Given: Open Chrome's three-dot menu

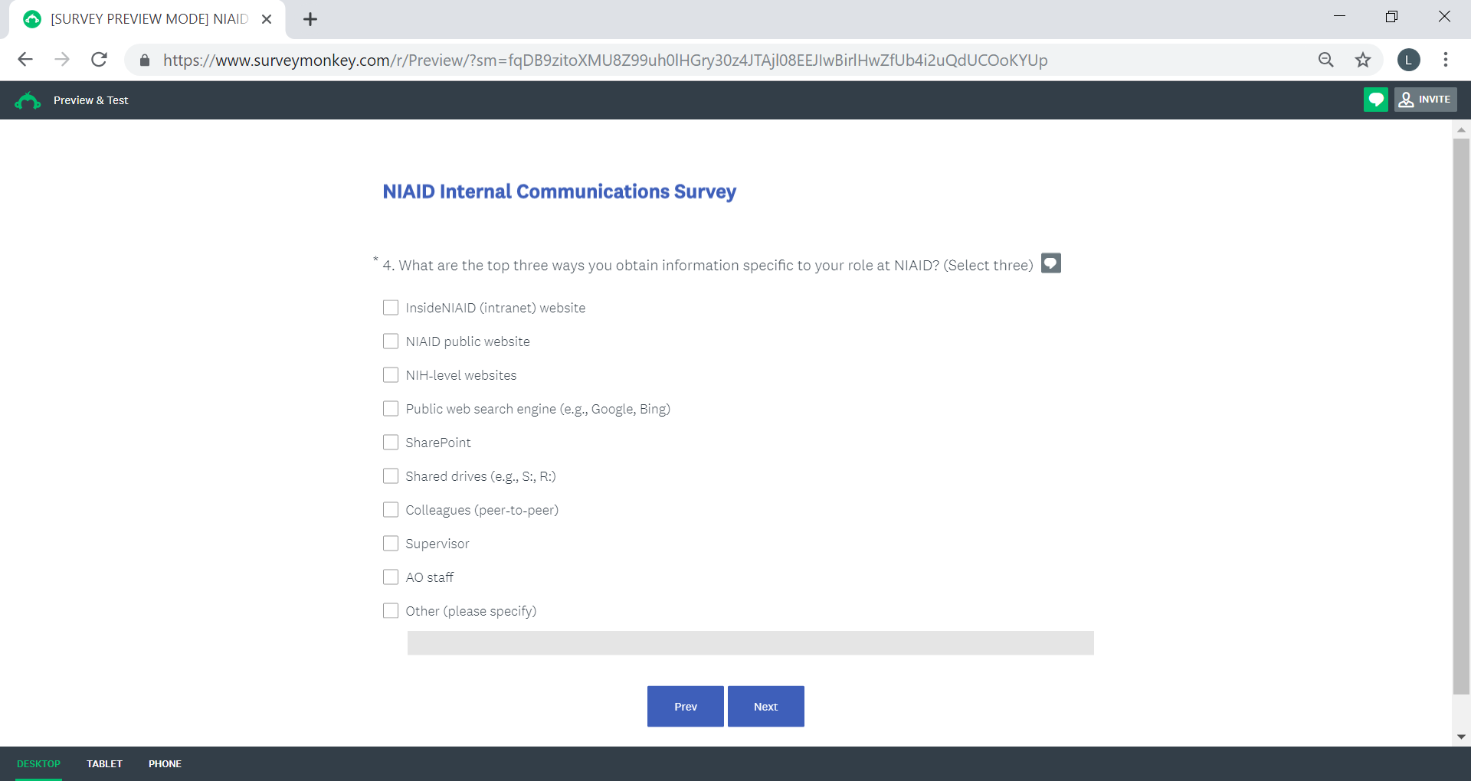Looking at the screenshot, I should [x=1445, y=60].
